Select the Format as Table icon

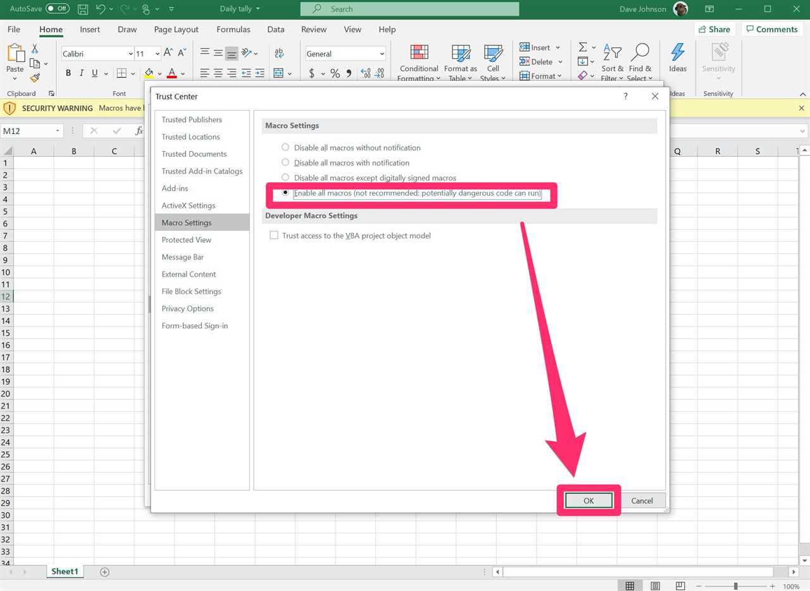[460, 61]
